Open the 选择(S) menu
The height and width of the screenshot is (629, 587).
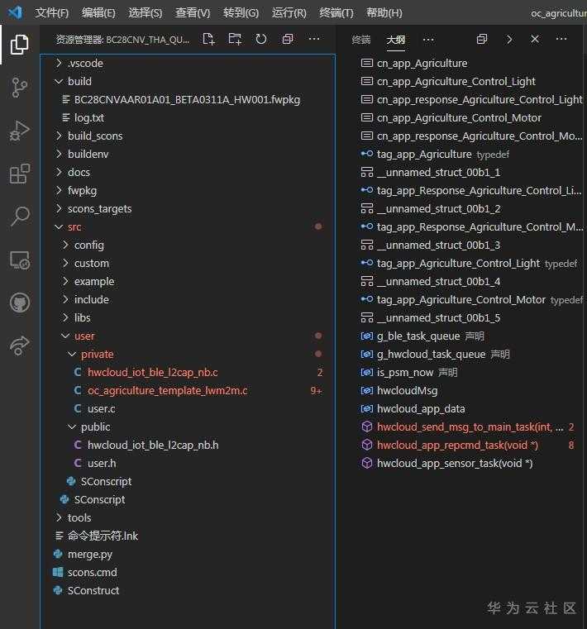point(146,13)
